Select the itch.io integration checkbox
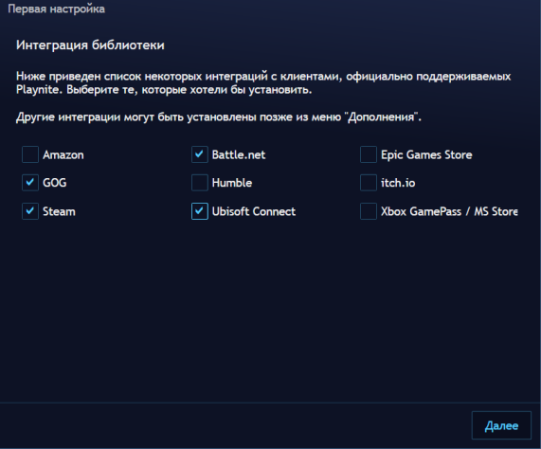 click(369, 183)
